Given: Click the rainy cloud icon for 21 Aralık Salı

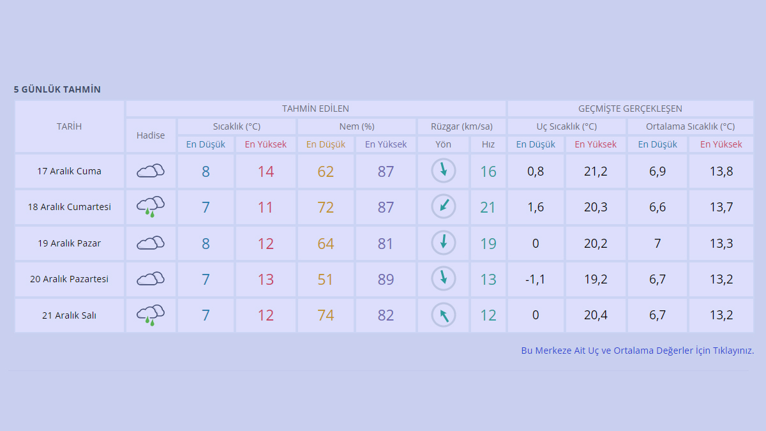Looking at the screenshot, I should point(151,315).
